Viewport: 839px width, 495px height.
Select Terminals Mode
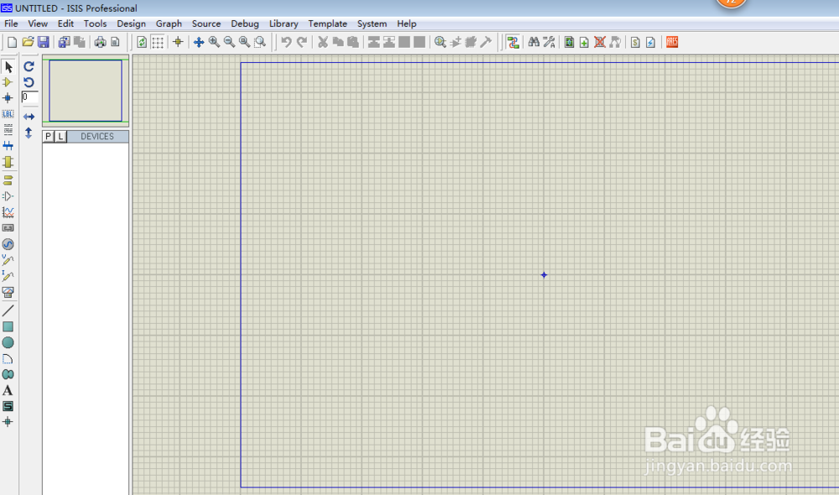click(x=8, y=180)
